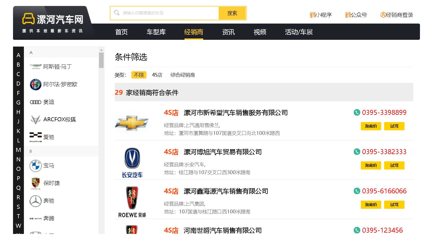Click phone icon beside 0395-6166066
430x238 pixels.
coord(357,191)
